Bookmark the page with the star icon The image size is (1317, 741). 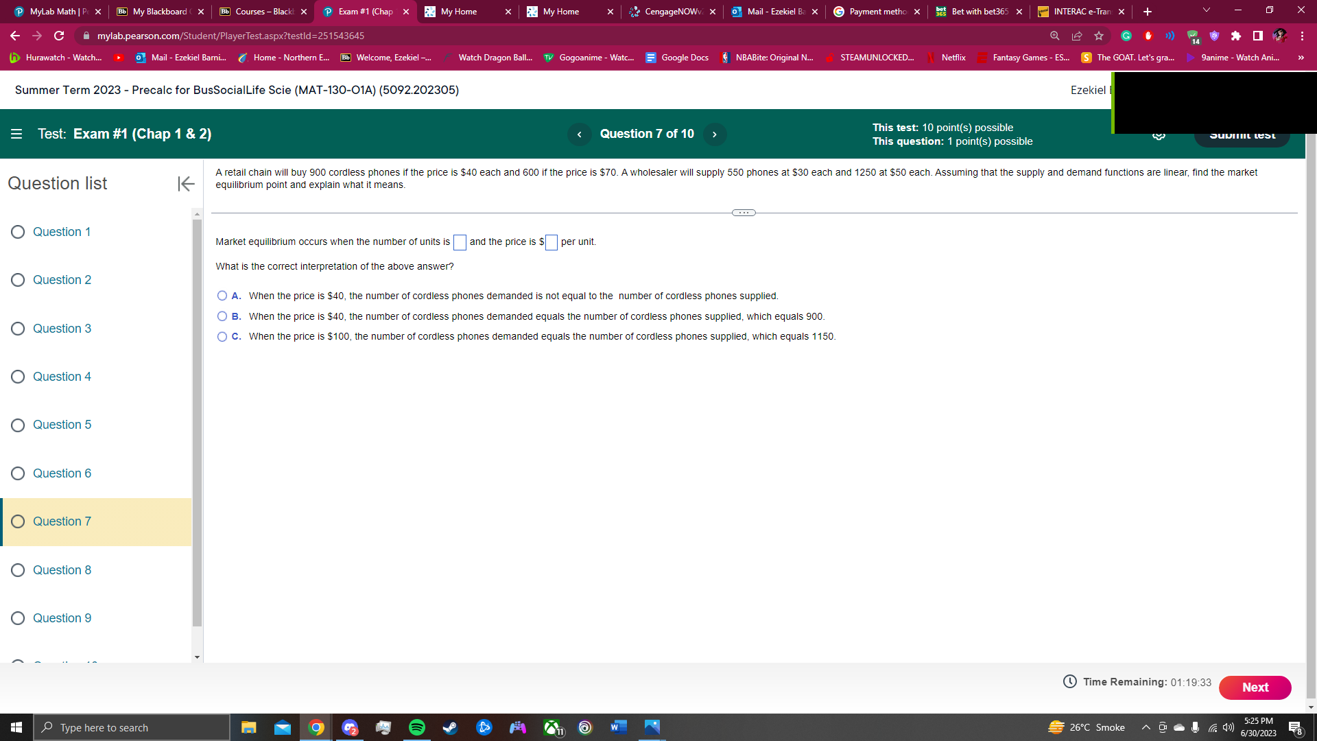point(1098,36)
